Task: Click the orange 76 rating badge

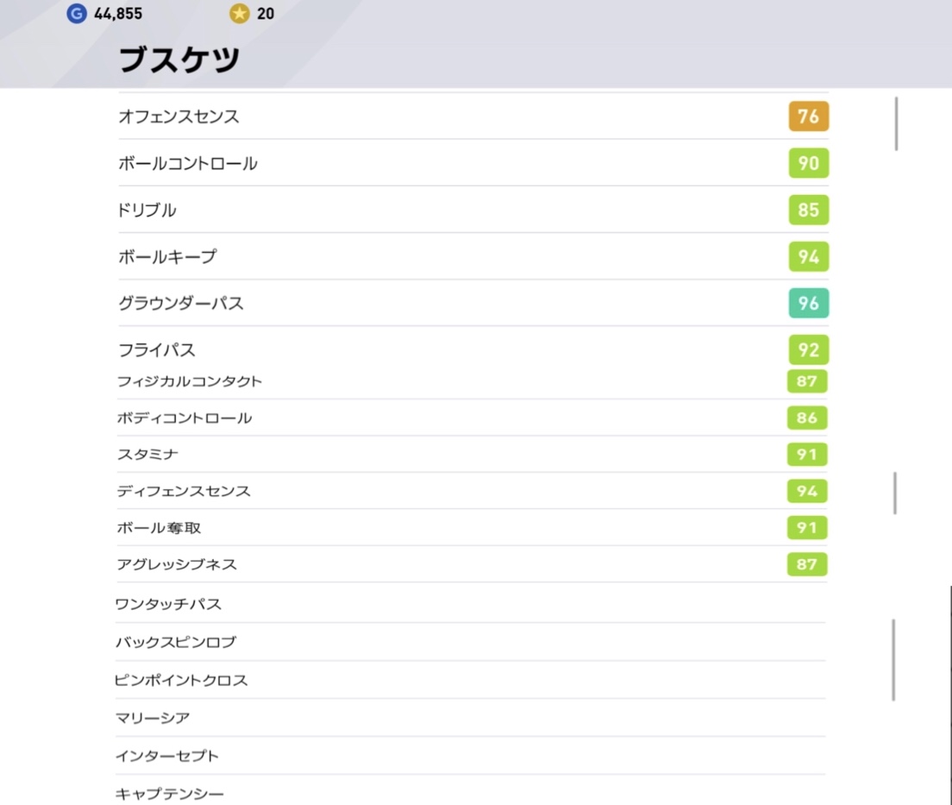Action: (808, 116)
